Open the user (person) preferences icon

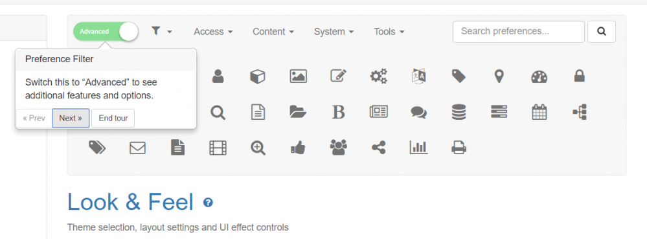click(218, 76)
